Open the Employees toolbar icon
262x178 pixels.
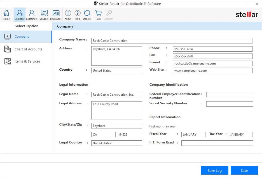coord(56,15)
